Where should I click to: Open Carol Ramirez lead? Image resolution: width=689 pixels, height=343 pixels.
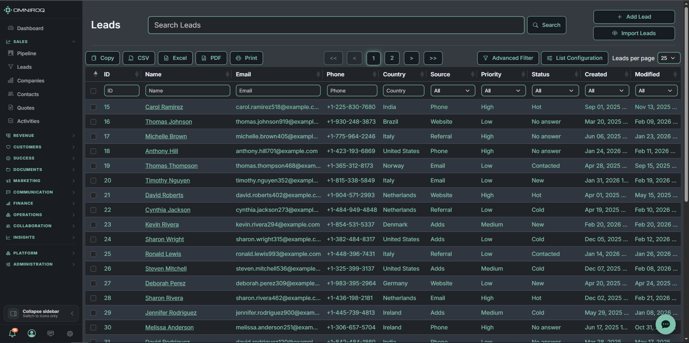coord(164,107)
